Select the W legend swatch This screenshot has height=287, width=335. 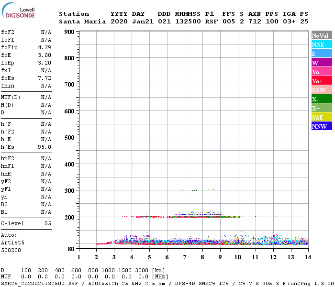[x=322, y=63]
